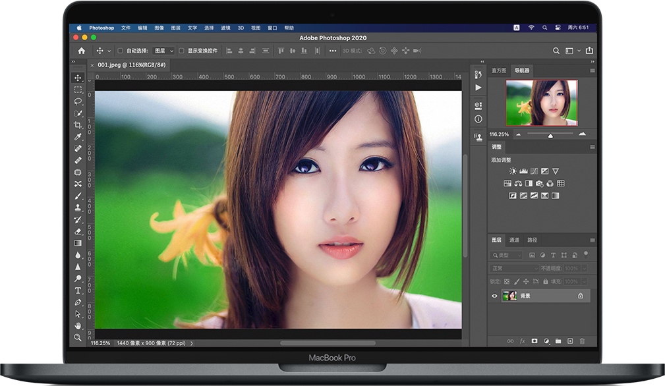
Task: Delete layer using the trash button
Action: (x=582, y=341)
